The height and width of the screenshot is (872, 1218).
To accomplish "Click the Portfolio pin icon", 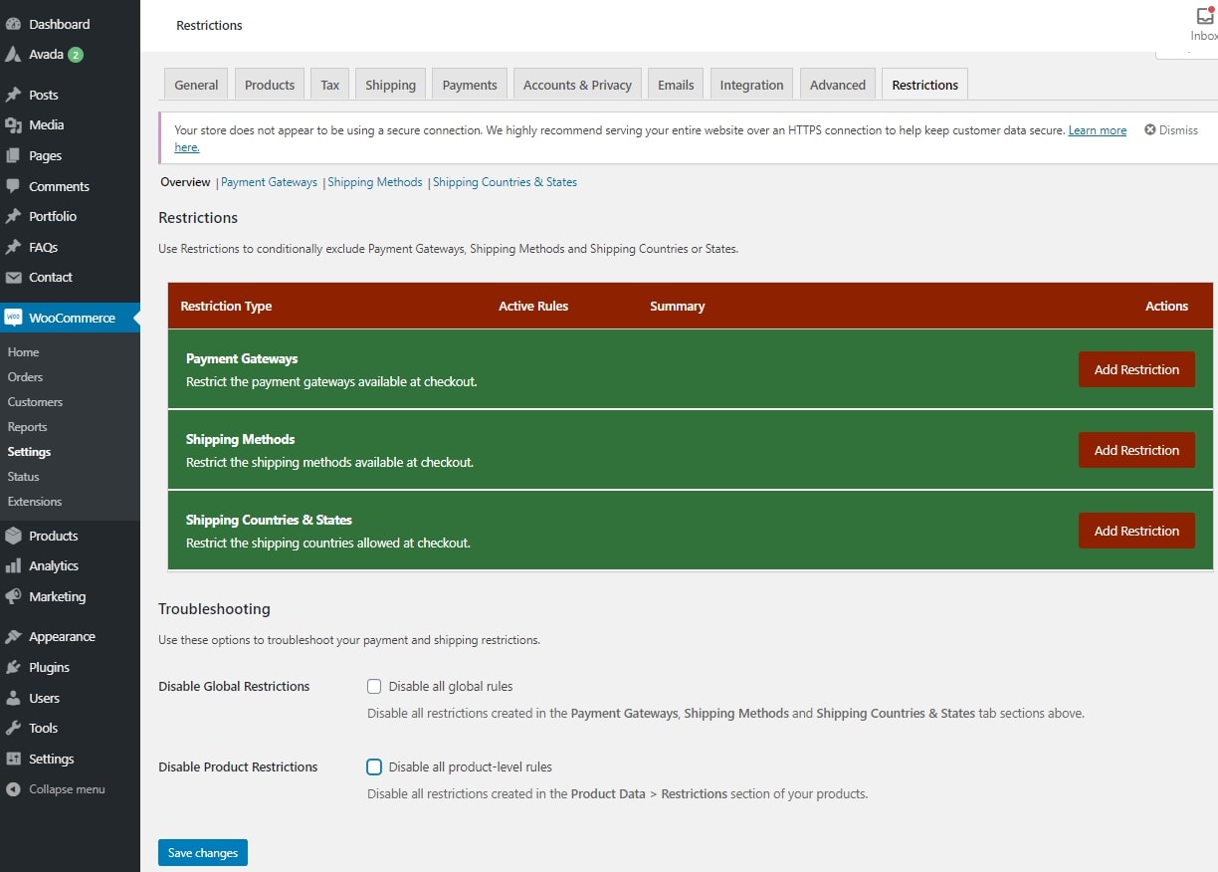I will tap(13, 216).
